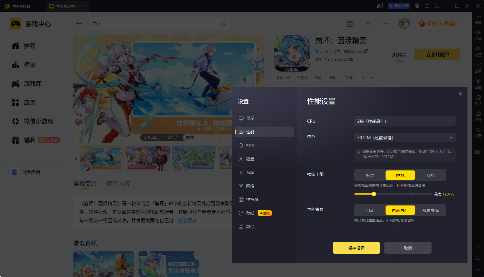Open the 按键 keymapping tool in right sidebar
This screenshot has height=277, width=484.
pyautogui.click(x=478, y=19)
